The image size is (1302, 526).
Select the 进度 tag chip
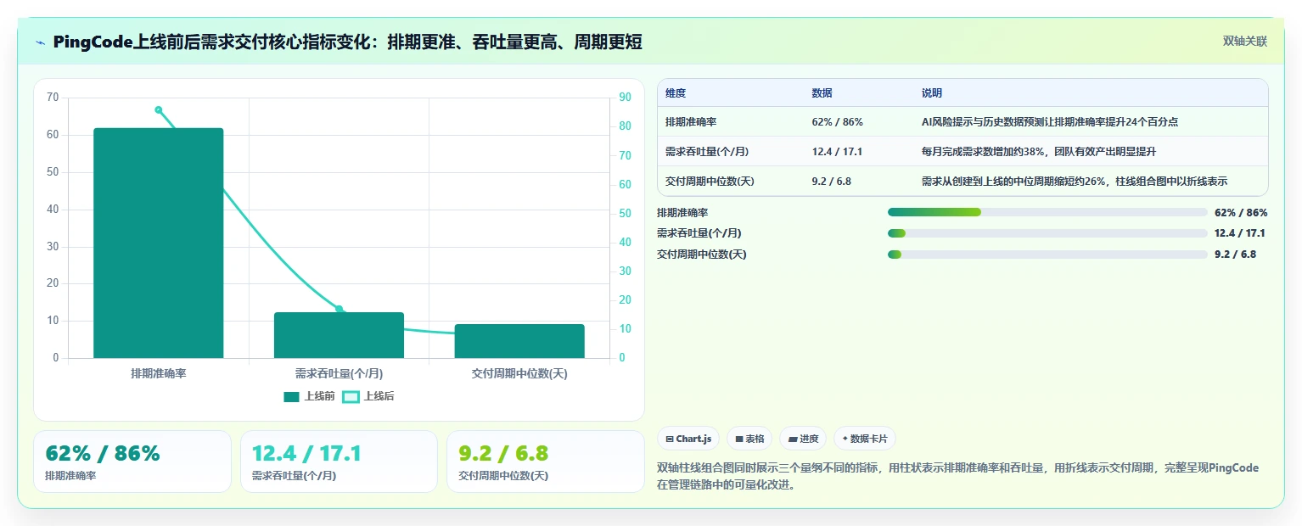803,439
